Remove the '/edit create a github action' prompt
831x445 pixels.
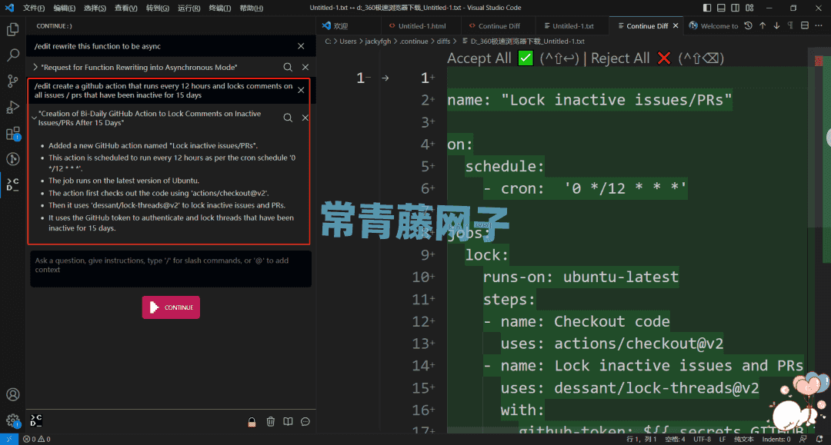tap(301, 90)
